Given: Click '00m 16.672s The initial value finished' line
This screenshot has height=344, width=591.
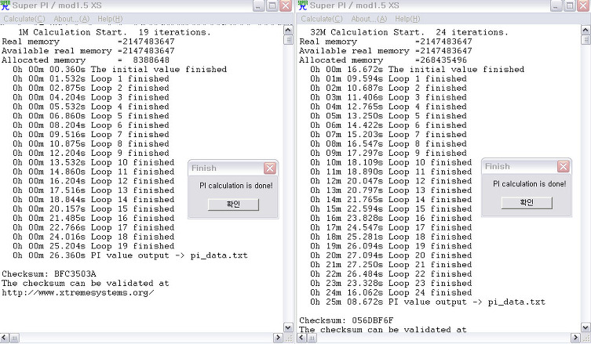Looking at the screenshot, I should tap(418, 69).
